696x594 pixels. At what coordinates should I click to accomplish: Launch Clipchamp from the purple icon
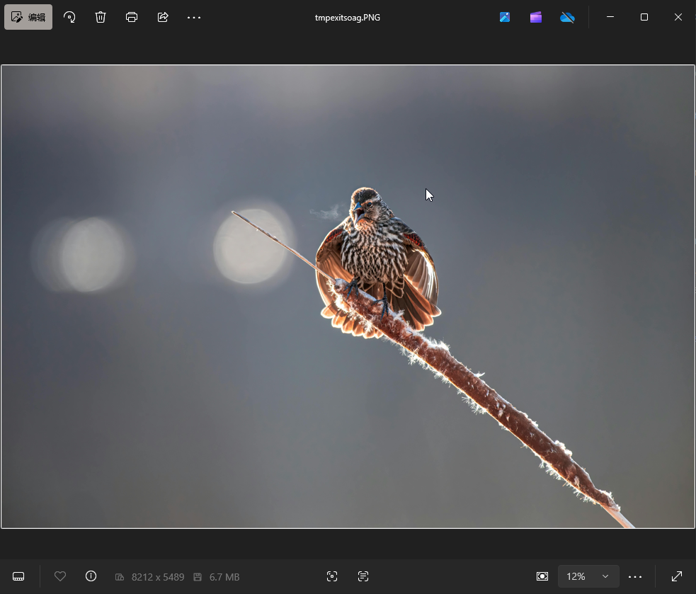click(x=536, y=17)
